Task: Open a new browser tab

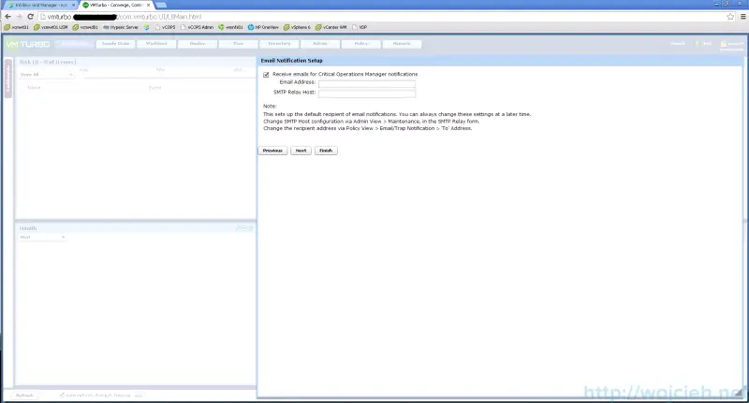Action: 161,6
